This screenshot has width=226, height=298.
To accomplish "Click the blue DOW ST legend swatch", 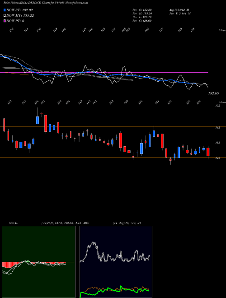I will [x=5, y=10].
